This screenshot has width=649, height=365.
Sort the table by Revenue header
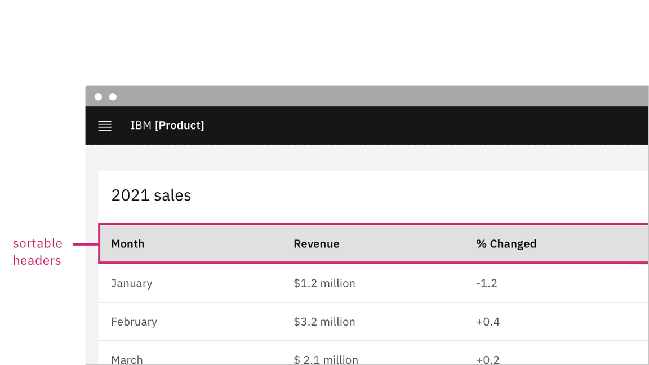(317, 244)
